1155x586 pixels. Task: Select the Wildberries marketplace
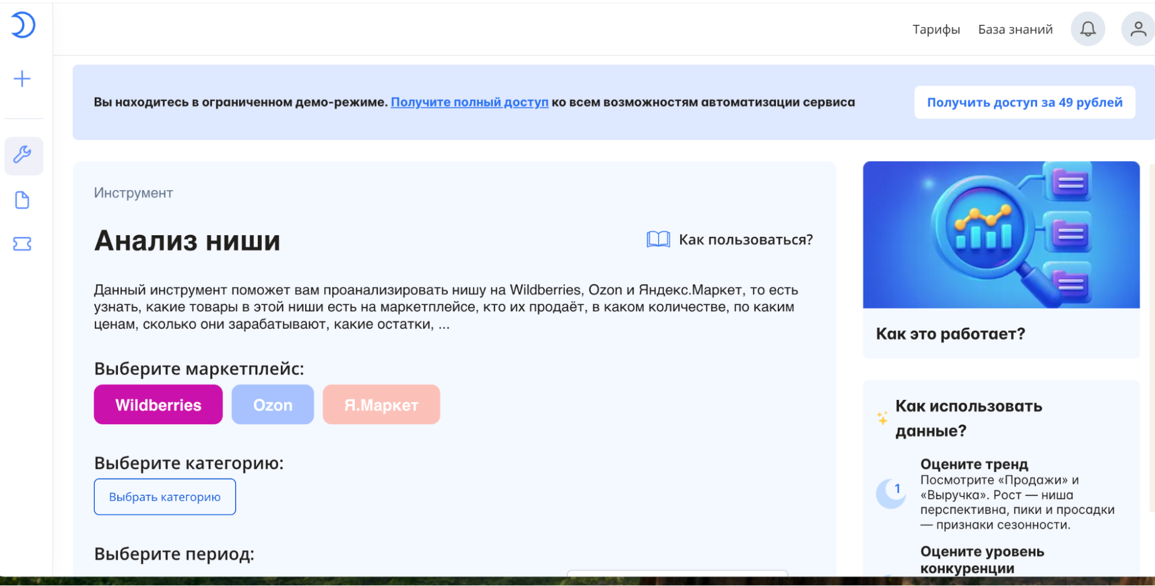[158, 405]
